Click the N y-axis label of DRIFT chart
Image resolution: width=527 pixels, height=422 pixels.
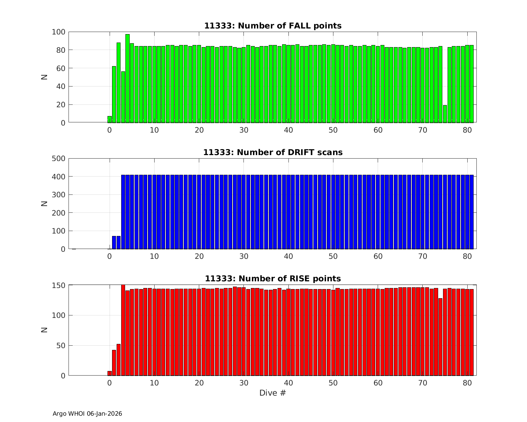pyautogui.click(x=45, y=204)
